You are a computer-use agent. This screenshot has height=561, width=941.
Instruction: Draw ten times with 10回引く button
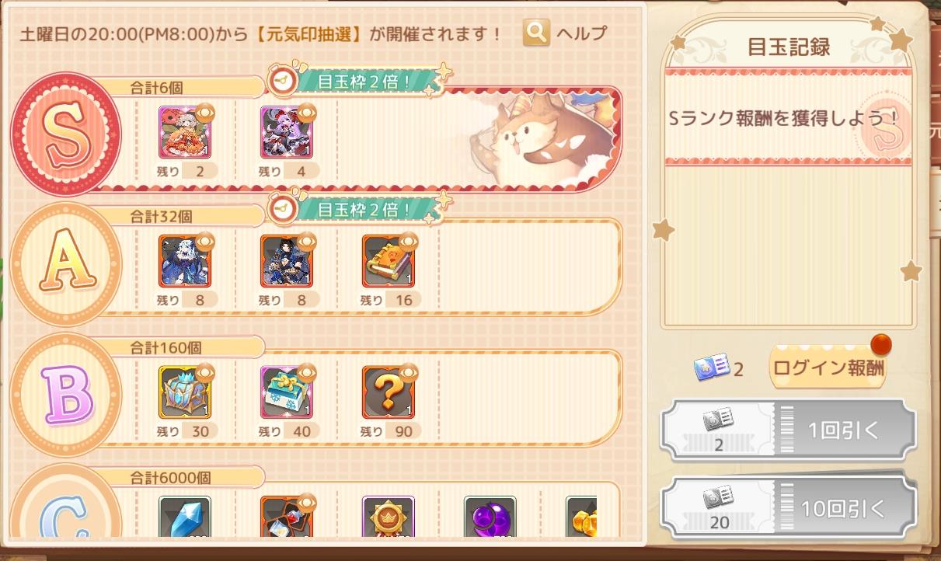coord(788,508)
